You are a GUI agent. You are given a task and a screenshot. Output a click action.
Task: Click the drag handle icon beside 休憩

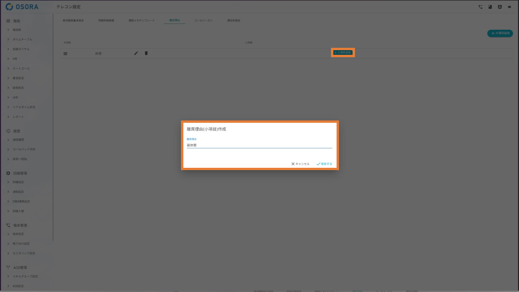65,54
